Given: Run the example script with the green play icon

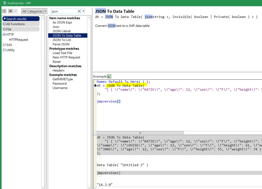Looking at the screenshot, I should [x=109, y=76].
